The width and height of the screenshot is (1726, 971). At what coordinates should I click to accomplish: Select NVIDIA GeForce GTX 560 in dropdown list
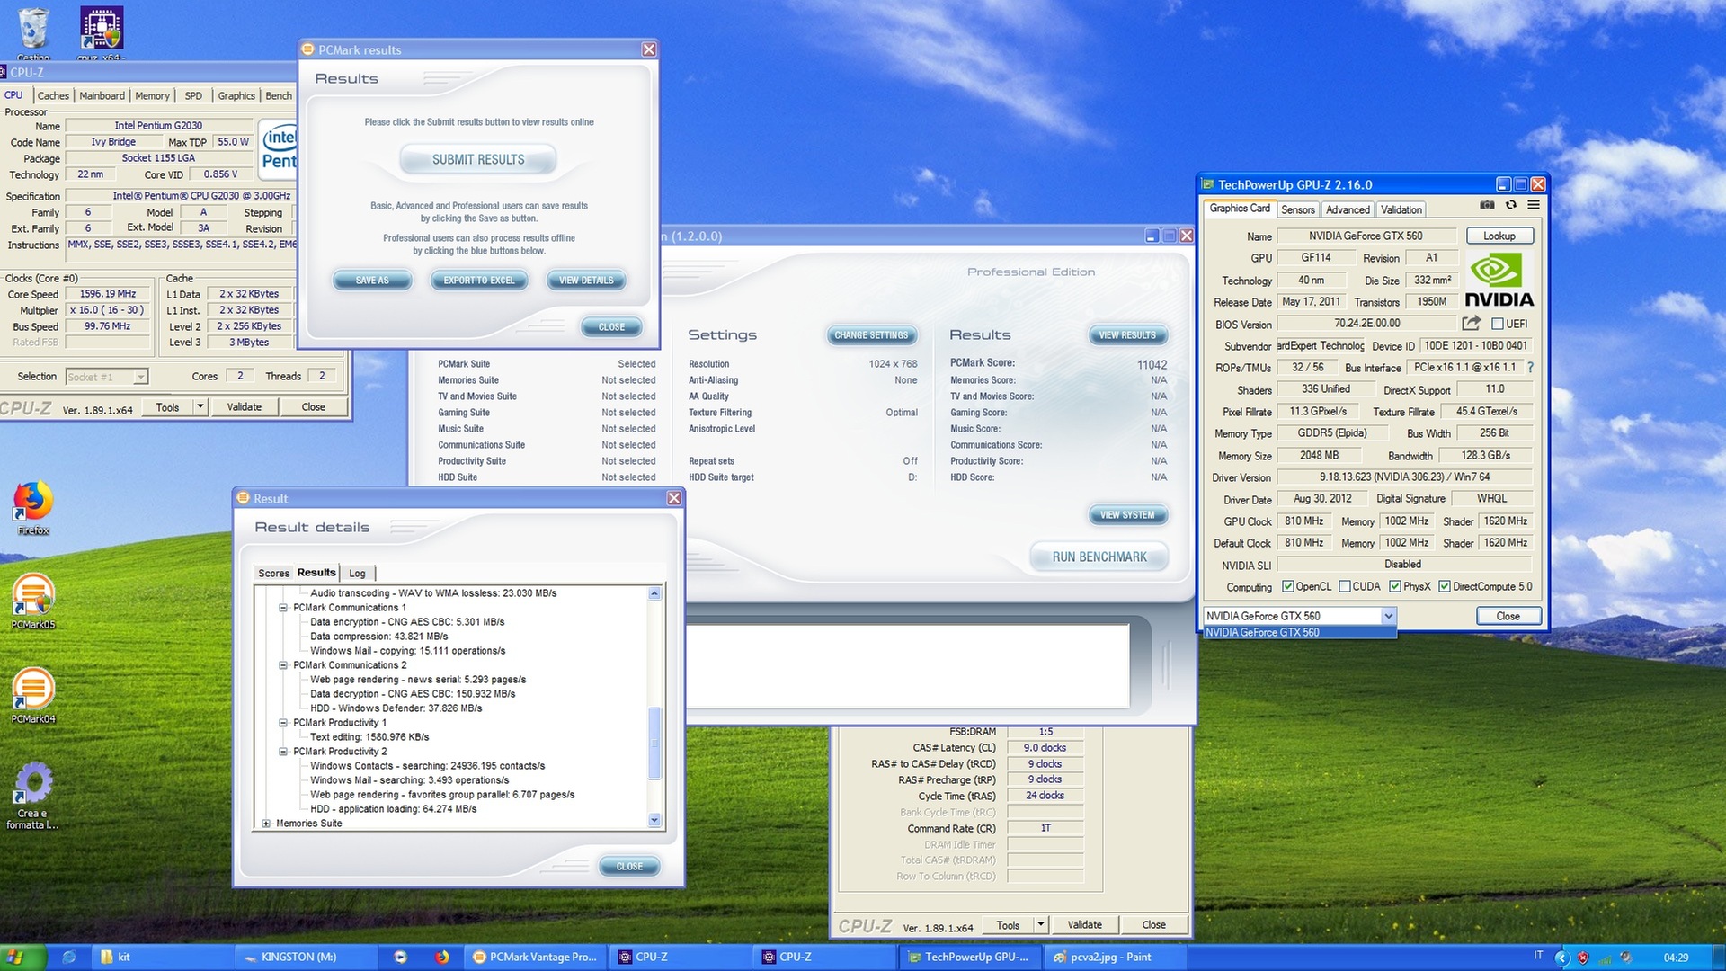[x=1299, y=632]
